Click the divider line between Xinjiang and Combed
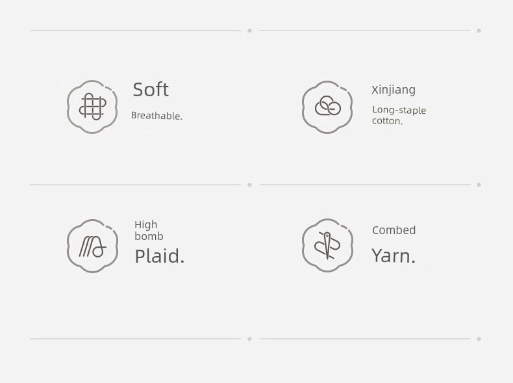The height and width of the screenshot is (383, 513). click(365, 185)
